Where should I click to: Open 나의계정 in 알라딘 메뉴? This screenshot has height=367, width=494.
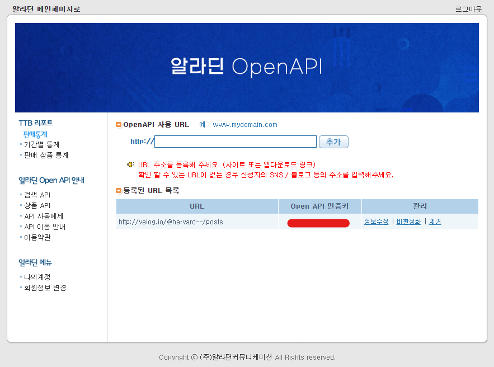[37, 277]
